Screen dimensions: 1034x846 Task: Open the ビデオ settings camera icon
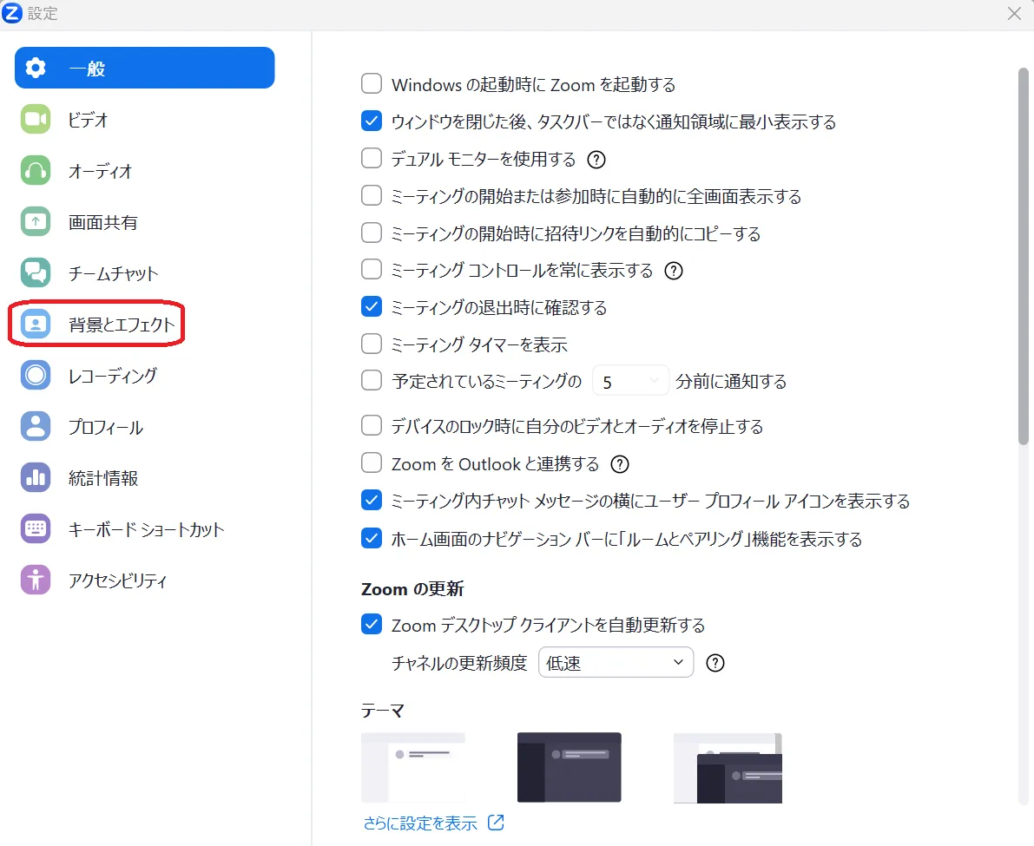pyautogui.click(x=36, y=120)
